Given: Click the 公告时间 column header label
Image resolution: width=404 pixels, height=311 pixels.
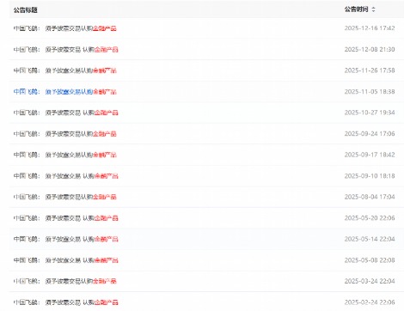Looking at the screenshot, I should pyautogui.click(x=356, y=9).
